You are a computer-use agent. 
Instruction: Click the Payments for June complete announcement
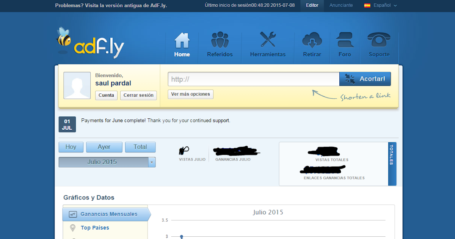point(156,121)
